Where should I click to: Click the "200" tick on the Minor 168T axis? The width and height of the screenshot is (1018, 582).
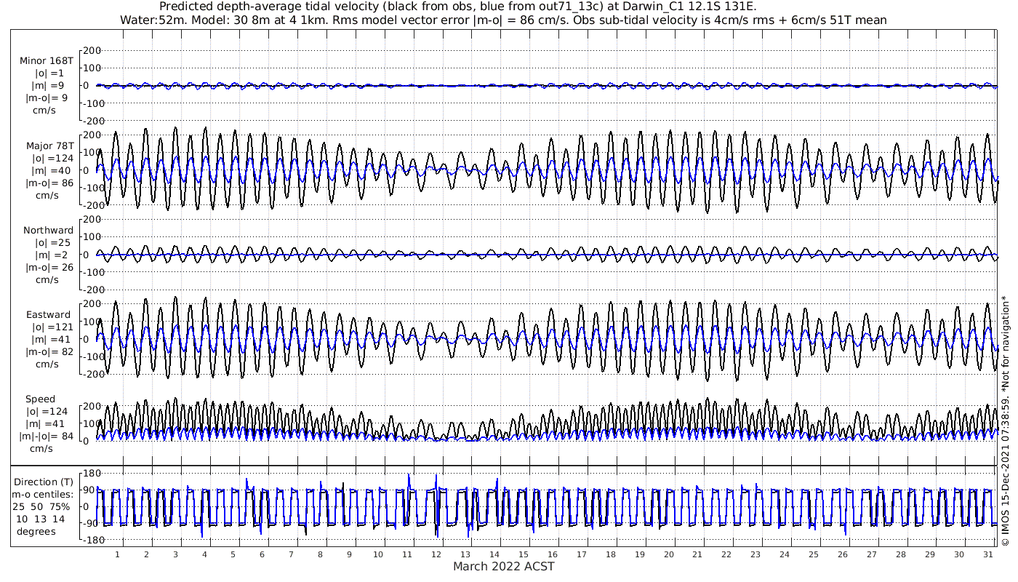point(91,50)
